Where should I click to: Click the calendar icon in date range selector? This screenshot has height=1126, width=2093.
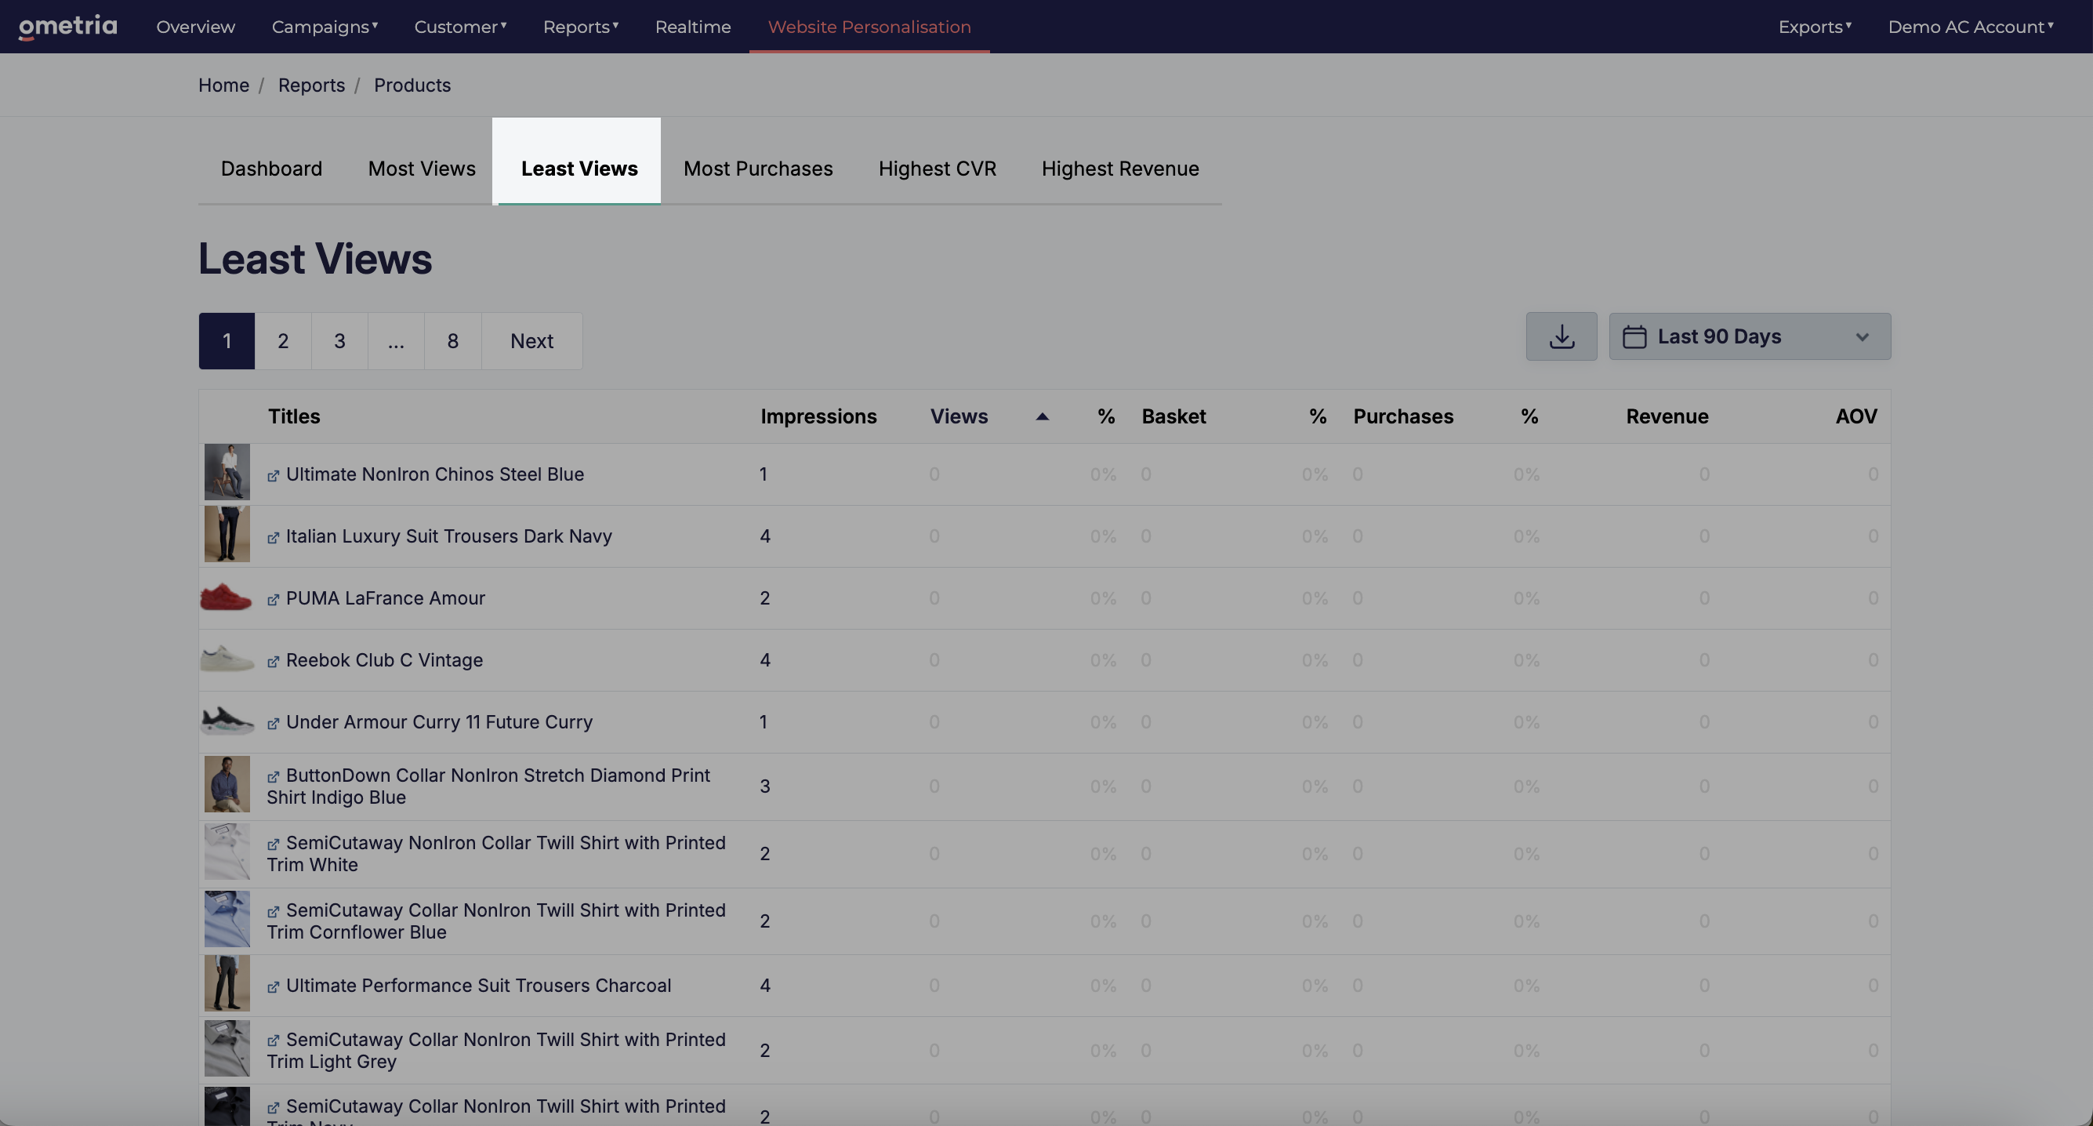pyautogui.click(x=1634, y=336)
